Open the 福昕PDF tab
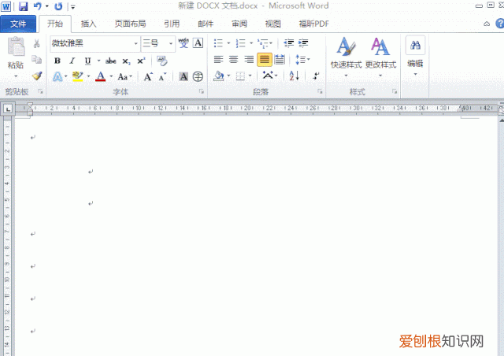The width and height of the screenshot is (504, 356). (313, 24)
